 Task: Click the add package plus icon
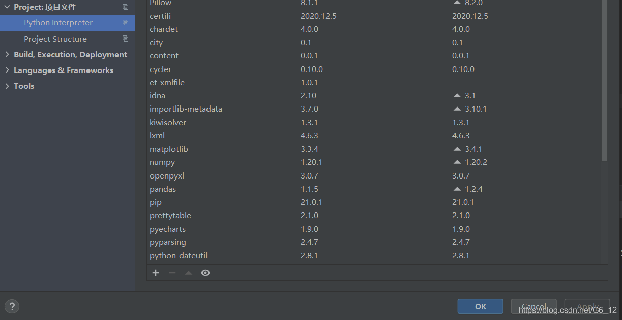click(x=156, y=273)
